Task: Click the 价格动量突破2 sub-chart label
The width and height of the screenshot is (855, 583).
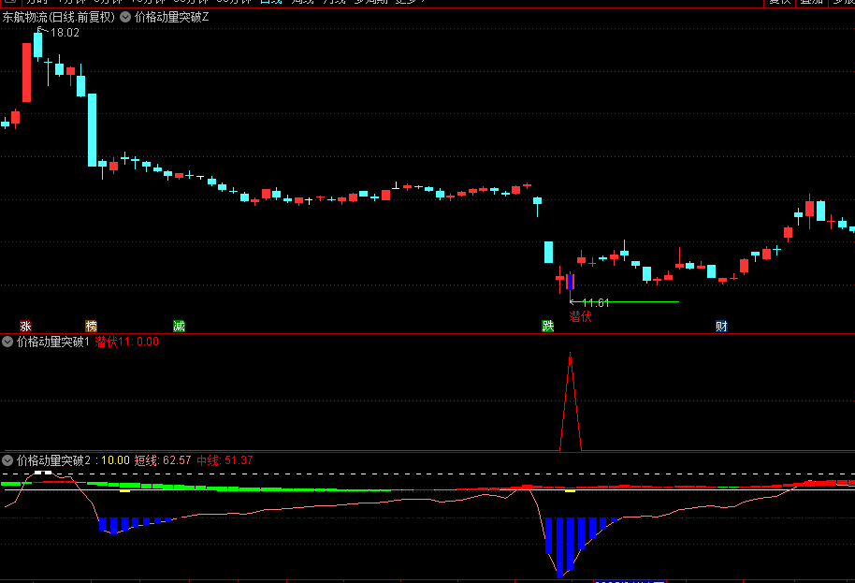Action: (x=53, y=460)
